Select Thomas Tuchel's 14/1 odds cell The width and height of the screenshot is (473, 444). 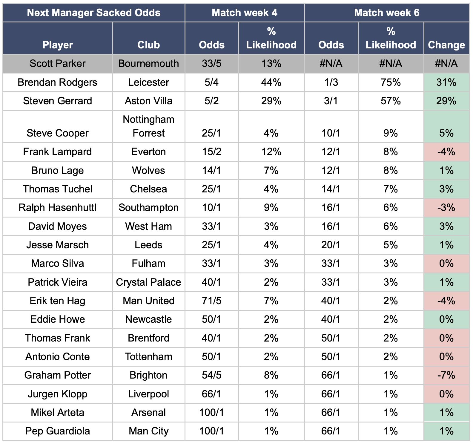click(x=331, y=189)
